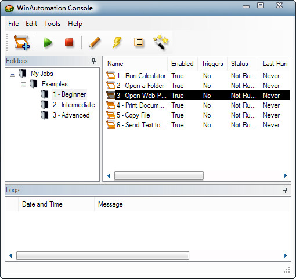296x279 pixels.
Task: Click the pencil Edit Job icon
Action: (95, 42)
